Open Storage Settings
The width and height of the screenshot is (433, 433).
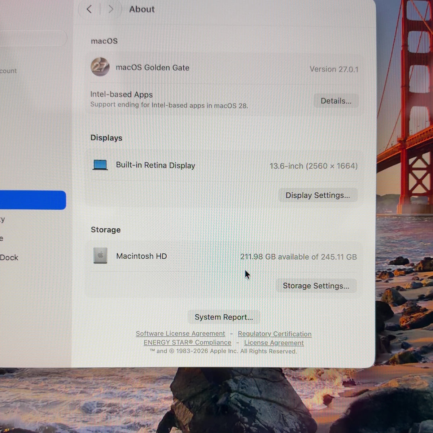pyautogui.click(x=316, y=286)
